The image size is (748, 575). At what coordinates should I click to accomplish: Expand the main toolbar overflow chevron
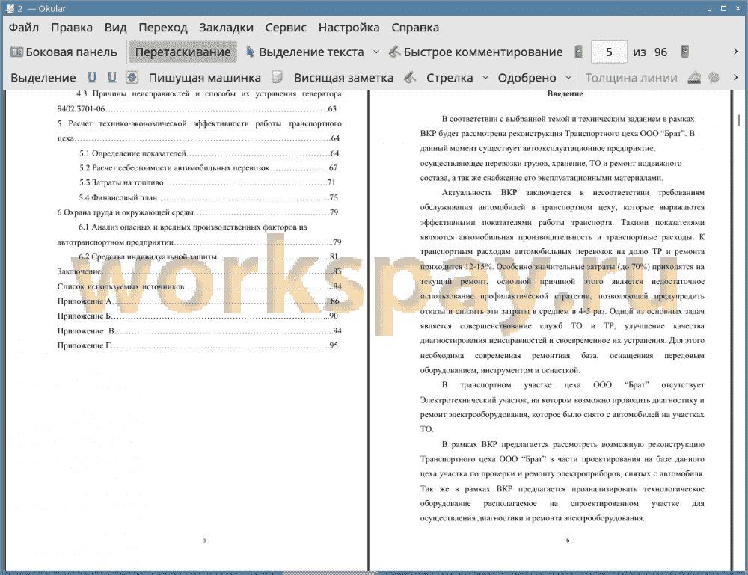click(735, 52)
